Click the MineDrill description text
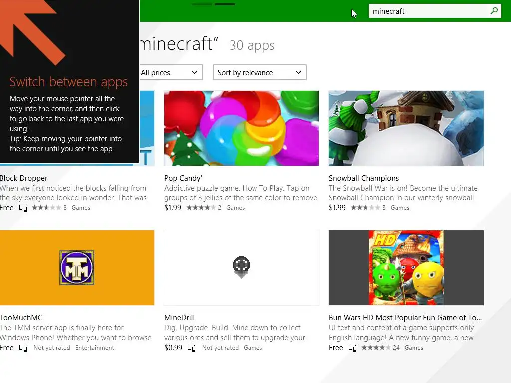The image size is (511, 383). pyautogui.click(x=235, y=333)
